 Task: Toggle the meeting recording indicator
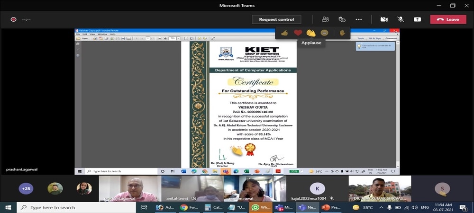[x=14, y=19]
